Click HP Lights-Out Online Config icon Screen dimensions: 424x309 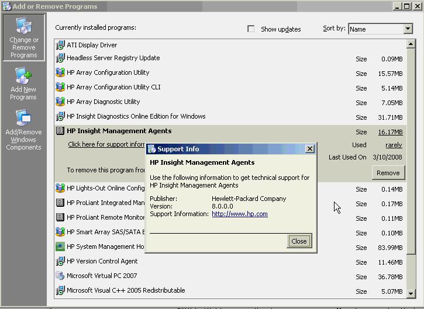tap(60, 188)
